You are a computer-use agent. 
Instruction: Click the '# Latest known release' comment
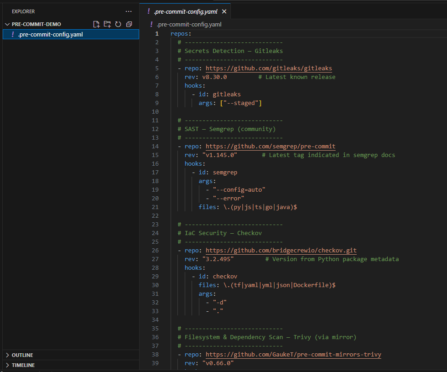click(297, 77)
